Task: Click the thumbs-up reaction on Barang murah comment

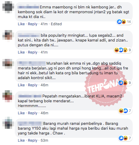Action: [x=121, y=138]
